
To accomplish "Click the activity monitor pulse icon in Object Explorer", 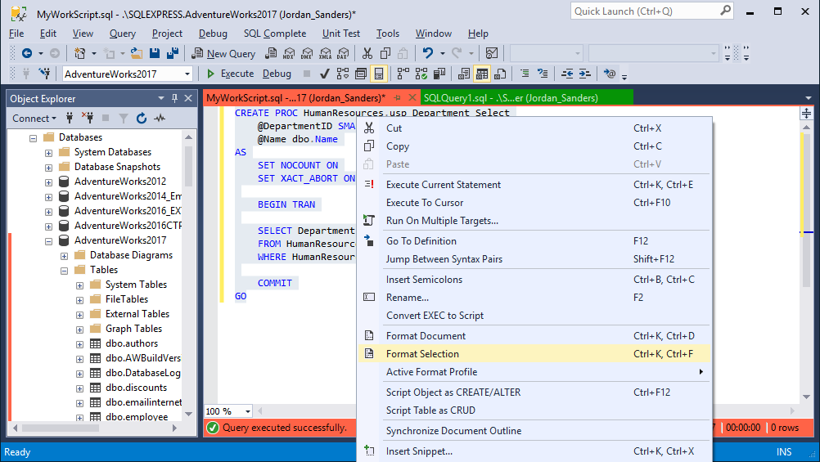I will 160,118.
